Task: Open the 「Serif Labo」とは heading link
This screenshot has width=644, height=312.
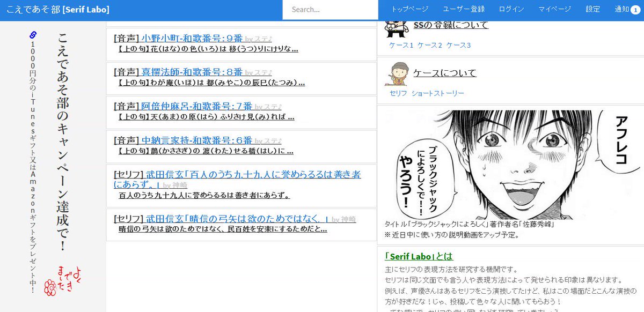Action: [x=419, y=256]
